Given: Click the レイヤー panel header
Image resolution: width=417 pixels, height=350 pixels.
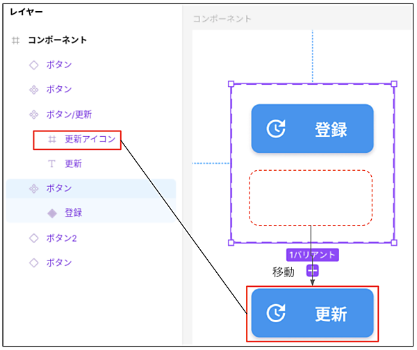Looking at the screenshot, I should [26, 12].
